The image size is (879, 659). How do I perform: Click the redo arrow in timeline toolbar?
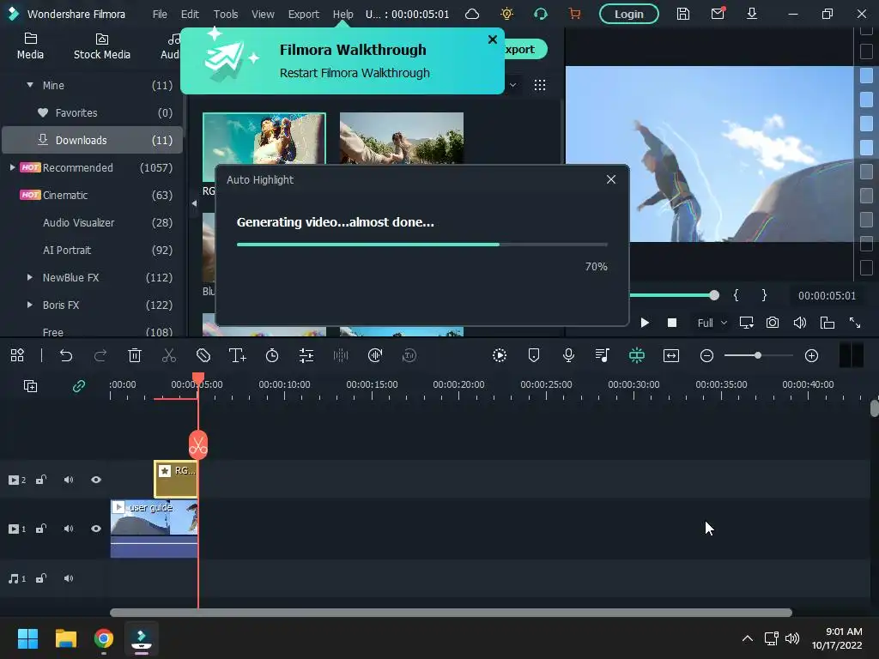[100, 355]
